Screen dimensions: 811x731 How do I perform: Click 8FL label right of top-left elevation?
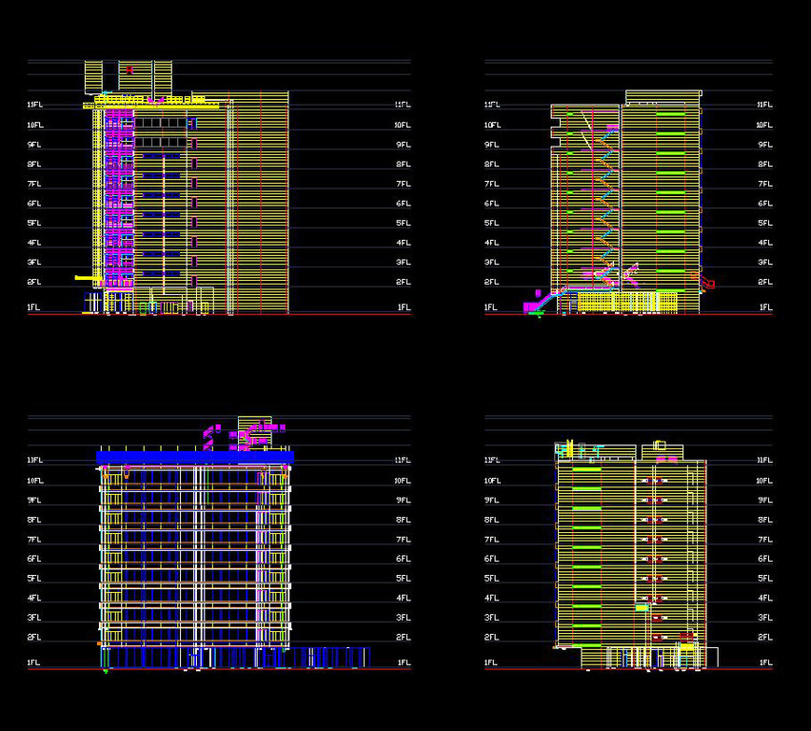click(404, 164)
